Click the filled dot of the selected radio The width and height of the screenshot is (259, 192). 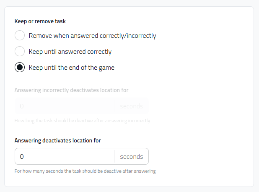tap(20, 68)
